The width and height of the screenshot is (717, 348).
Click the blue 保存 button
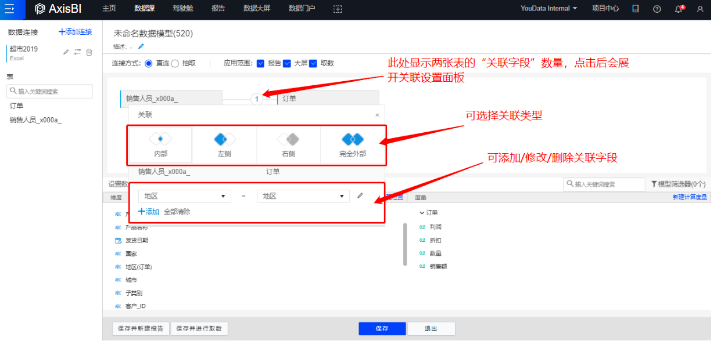click(382, 329)
